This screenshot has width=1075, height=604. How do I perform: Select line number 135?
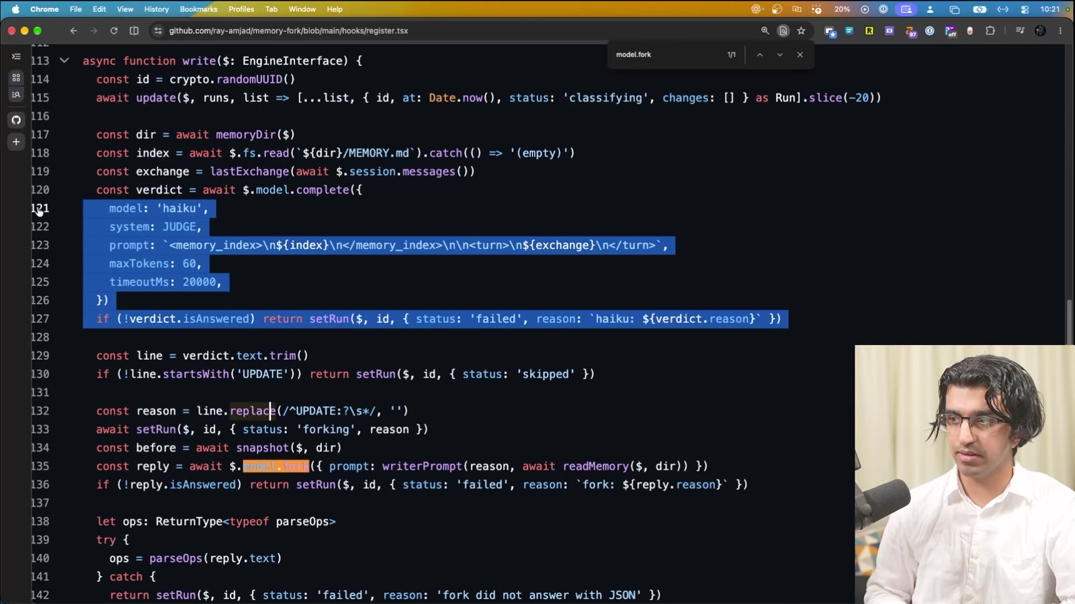click(x=40, y=466)
